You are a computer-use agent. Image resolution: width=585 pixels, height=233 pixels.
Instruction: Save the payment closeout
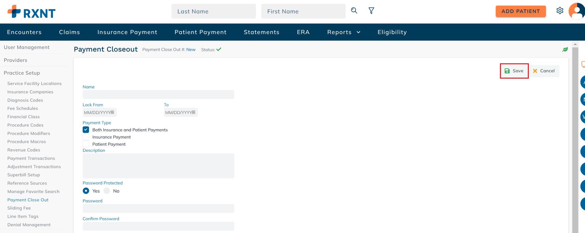pos(514,71)
